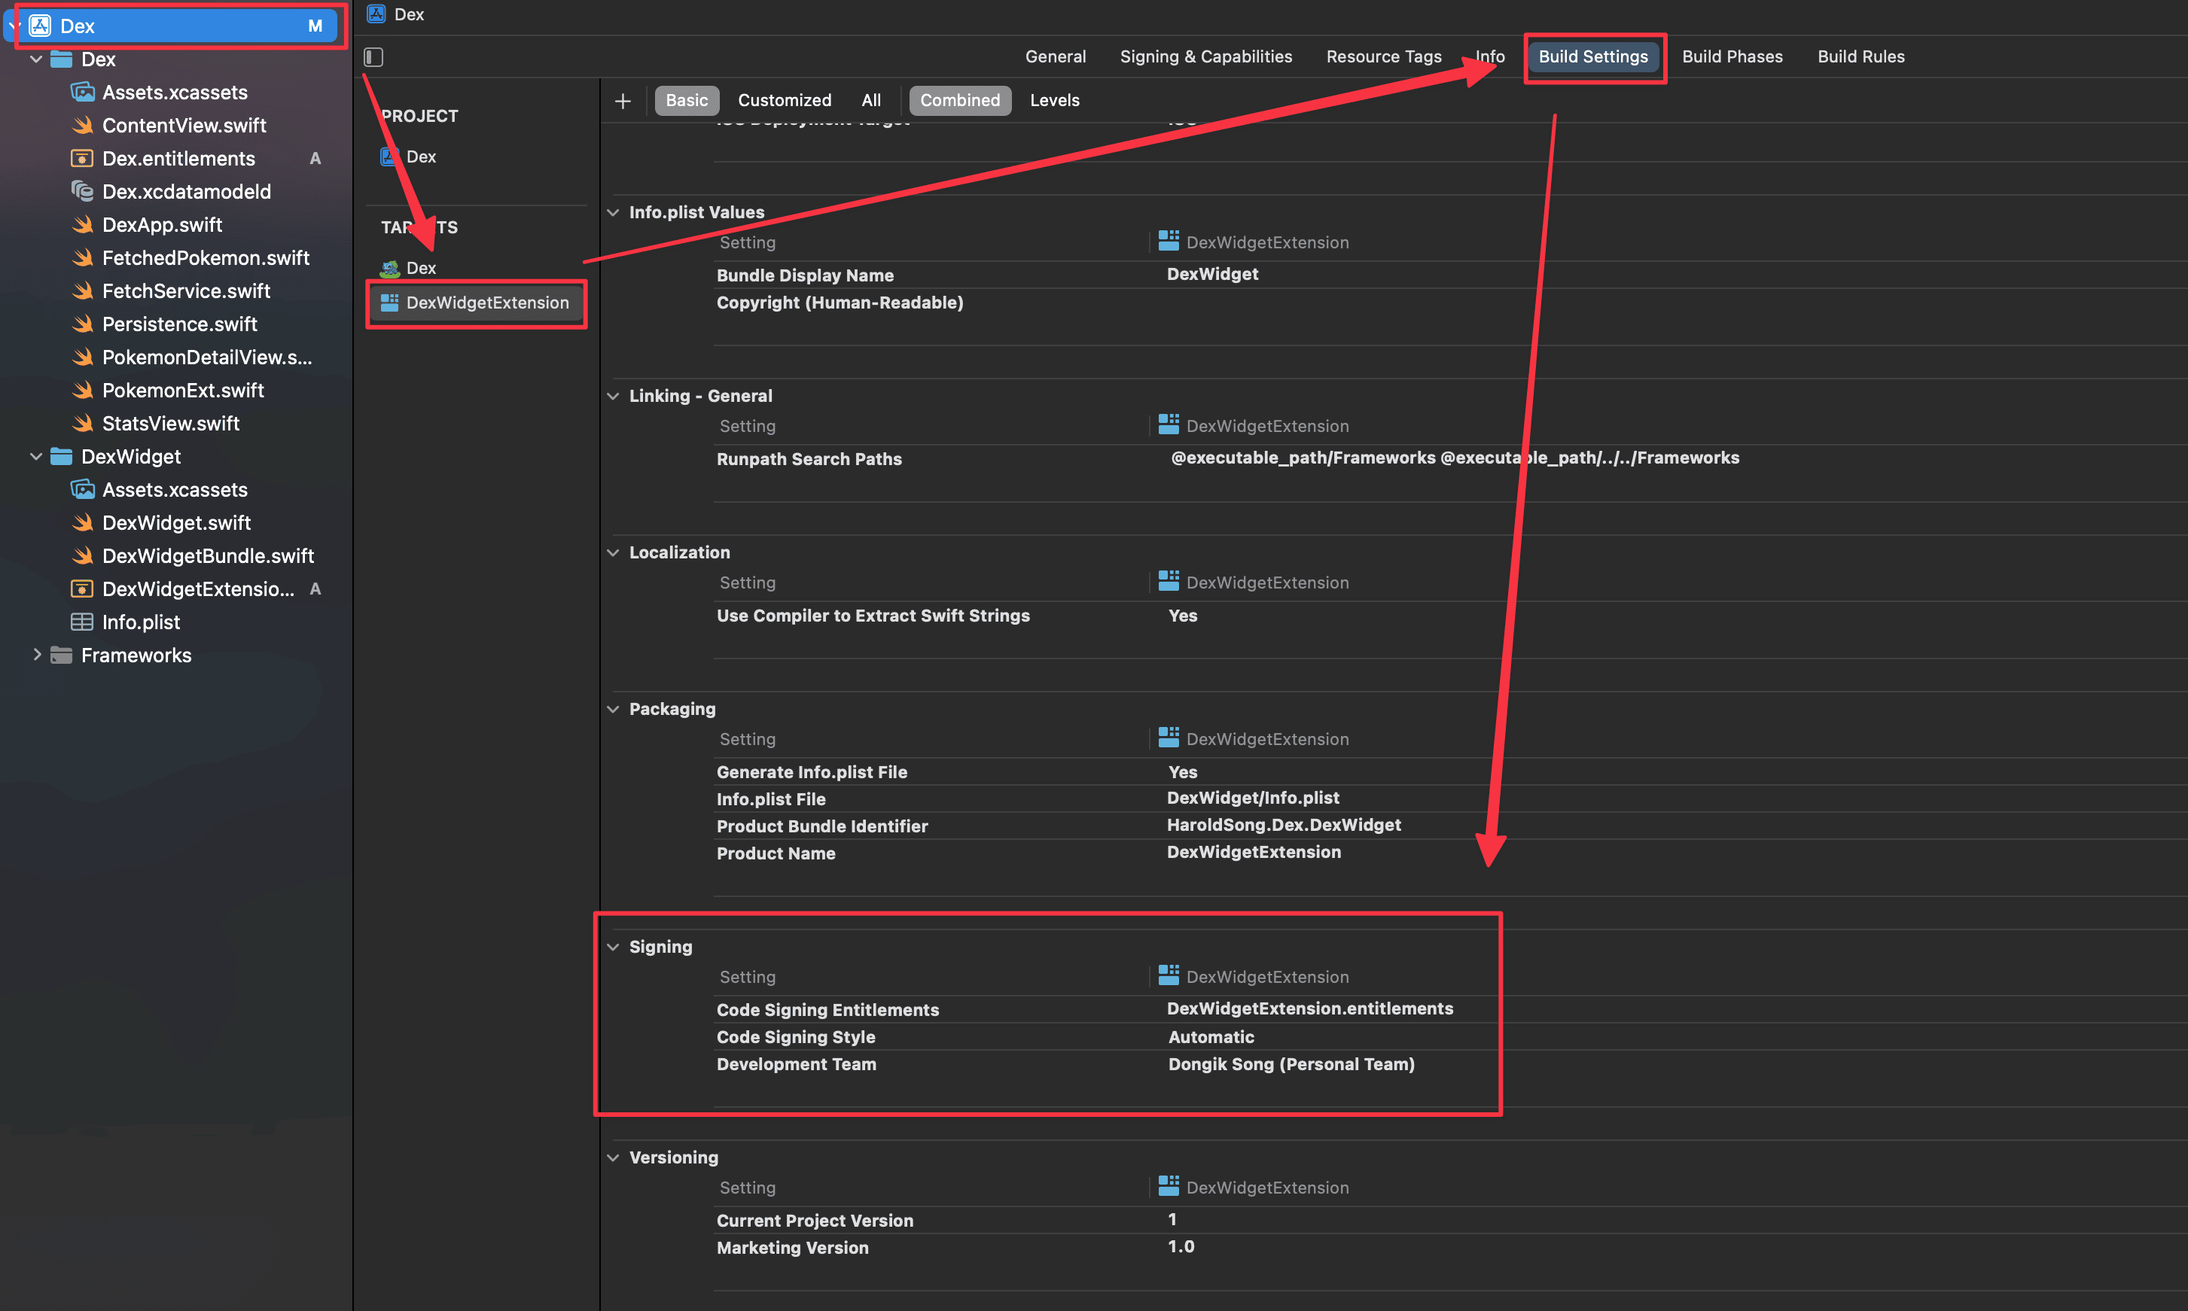Click the Frameworks folder icon
The height and width of the screenshot is (1311, 2188).
click(x=61, y=655)
